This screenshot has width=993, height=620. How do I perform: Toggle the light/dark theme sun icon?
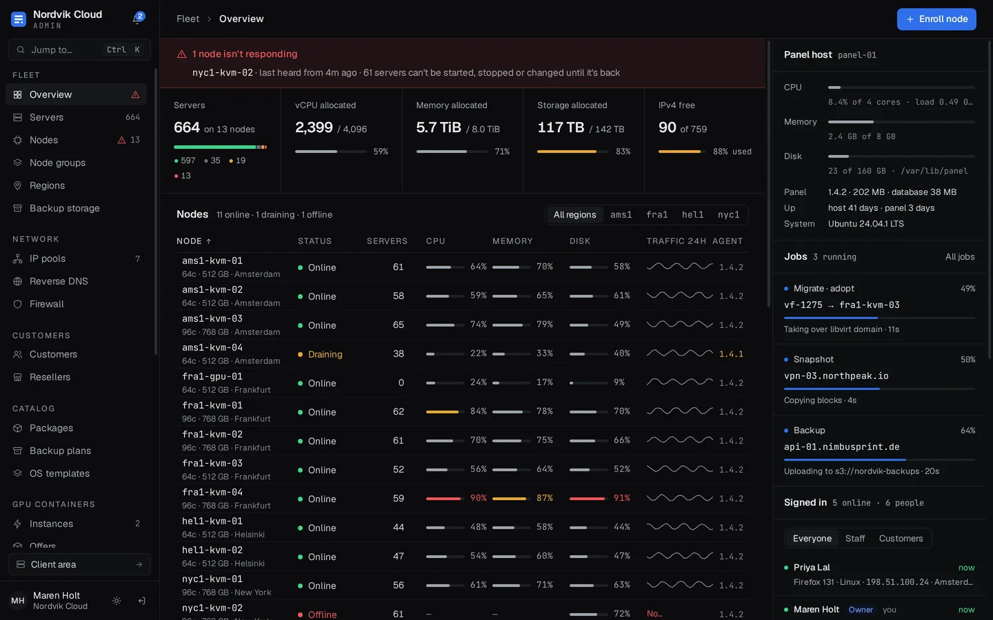tap(117, 601)
